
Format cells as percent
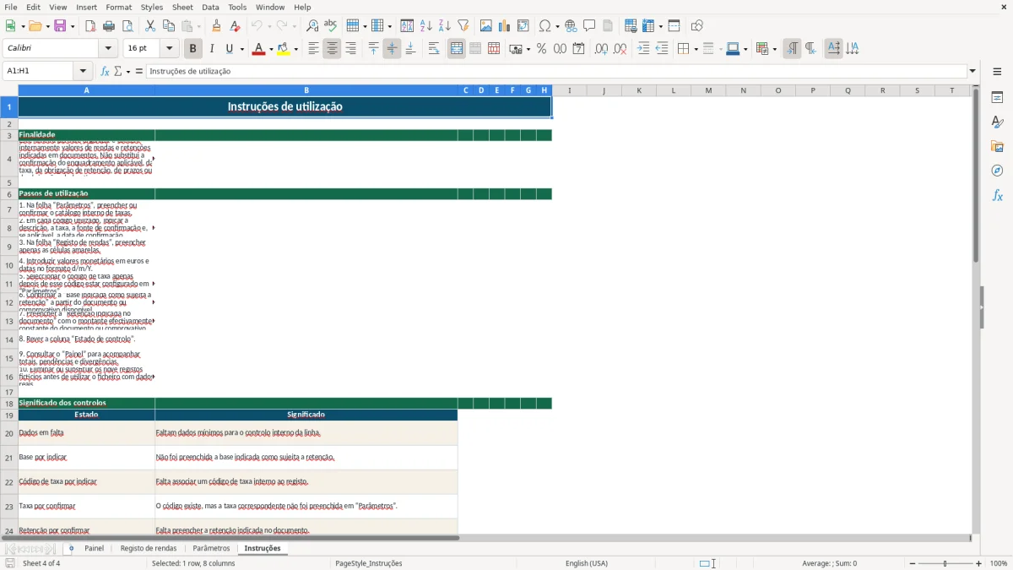coord(542,49)
